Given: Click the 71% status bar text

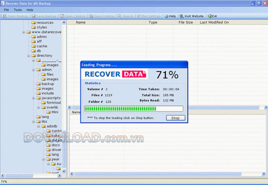Looking at the screenshot, I should pos(4,181).
